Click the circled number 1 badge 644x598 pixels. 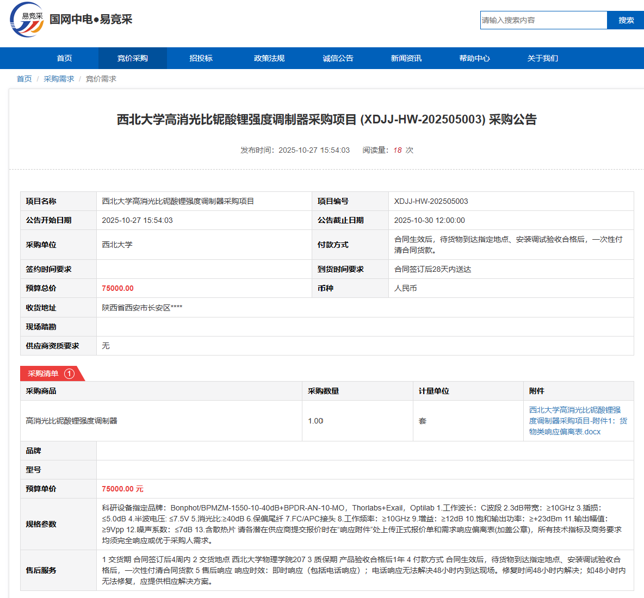69,373
